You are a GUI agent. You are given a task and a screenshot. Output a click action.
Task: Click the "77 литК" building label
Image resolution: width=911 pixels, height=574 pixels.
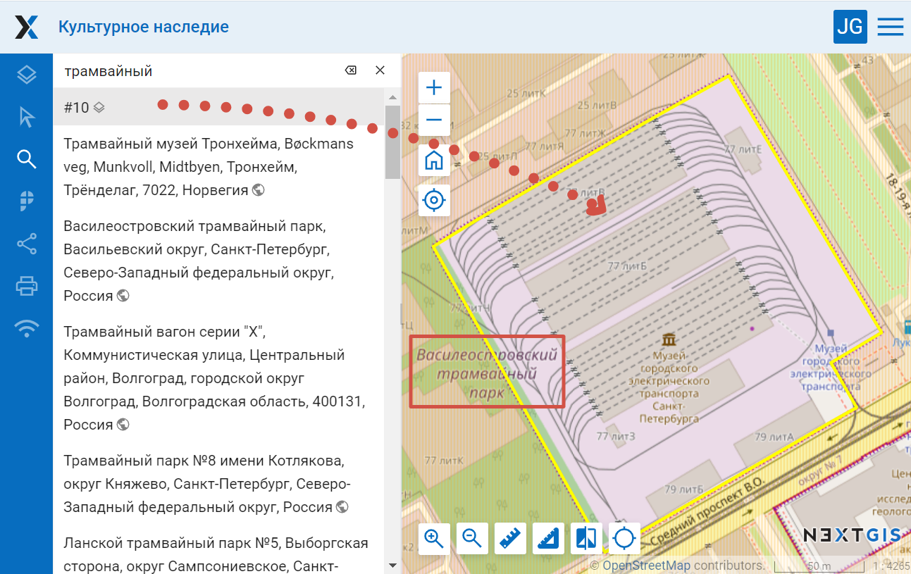coord(444,461)
